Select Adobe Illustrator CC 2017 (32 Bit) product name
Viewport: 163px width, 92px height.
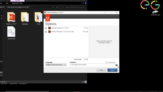62,32
